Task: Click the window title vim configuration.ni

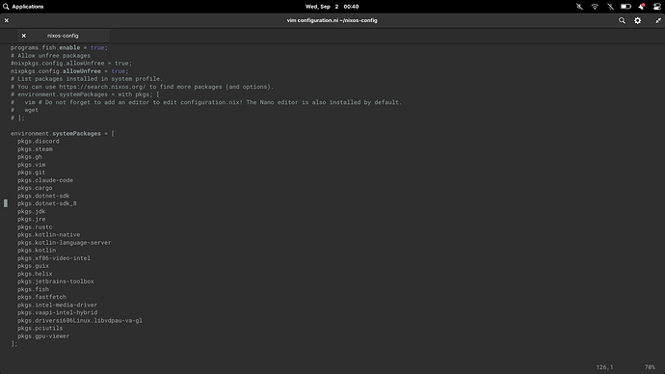Action: click(332, 20)
